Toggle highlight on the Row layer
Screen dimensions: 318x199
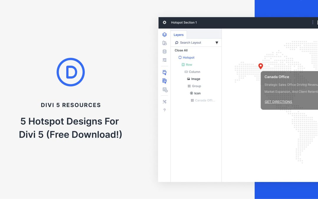188,65
